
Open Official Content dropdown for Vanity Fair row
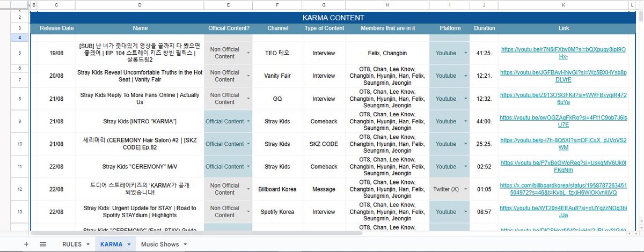pos(248,76)
